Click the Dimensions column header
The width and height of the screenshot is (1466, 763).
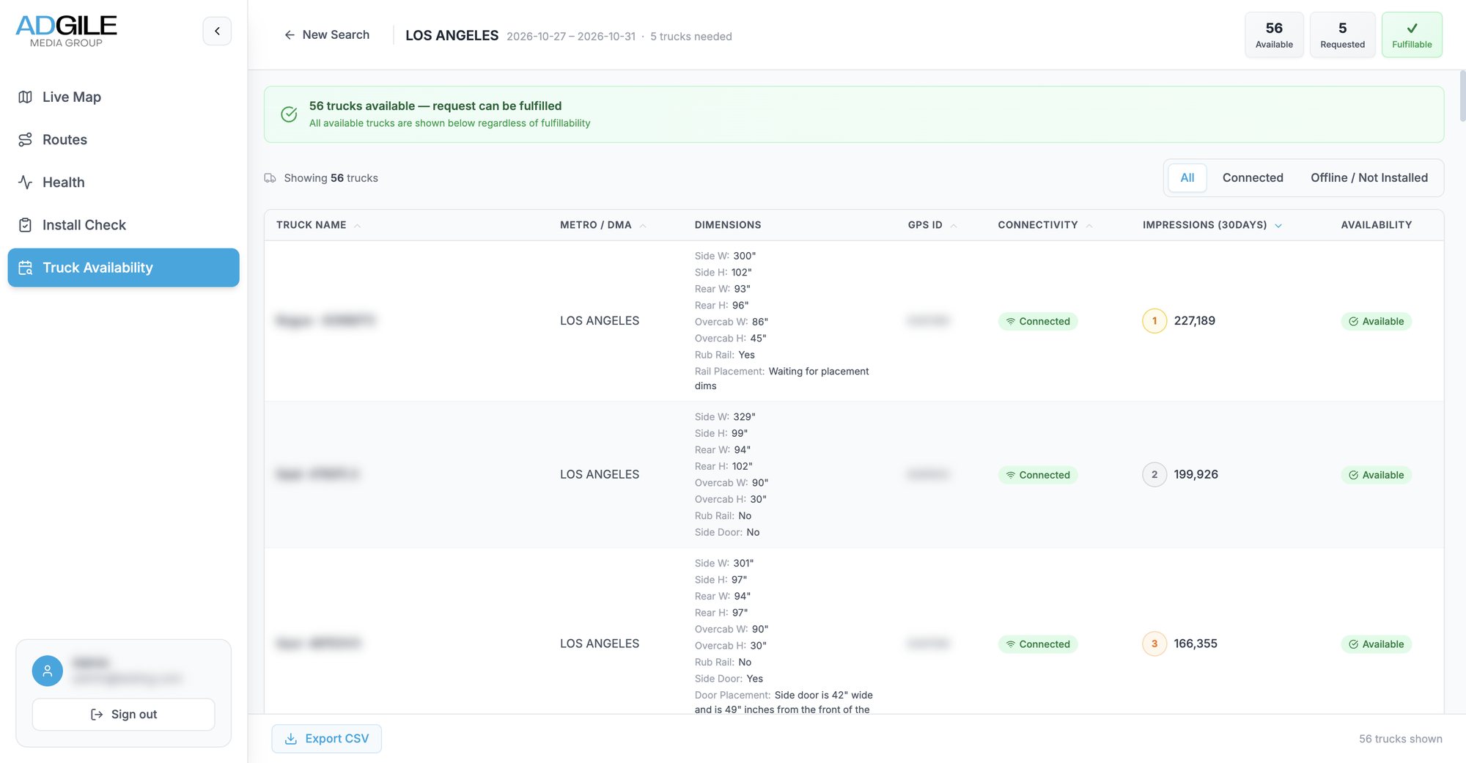click(x=727, y=225)
